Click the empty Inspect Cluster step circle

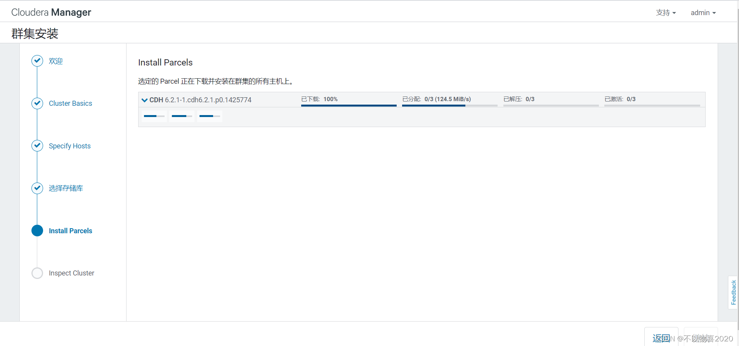[37, 273]
